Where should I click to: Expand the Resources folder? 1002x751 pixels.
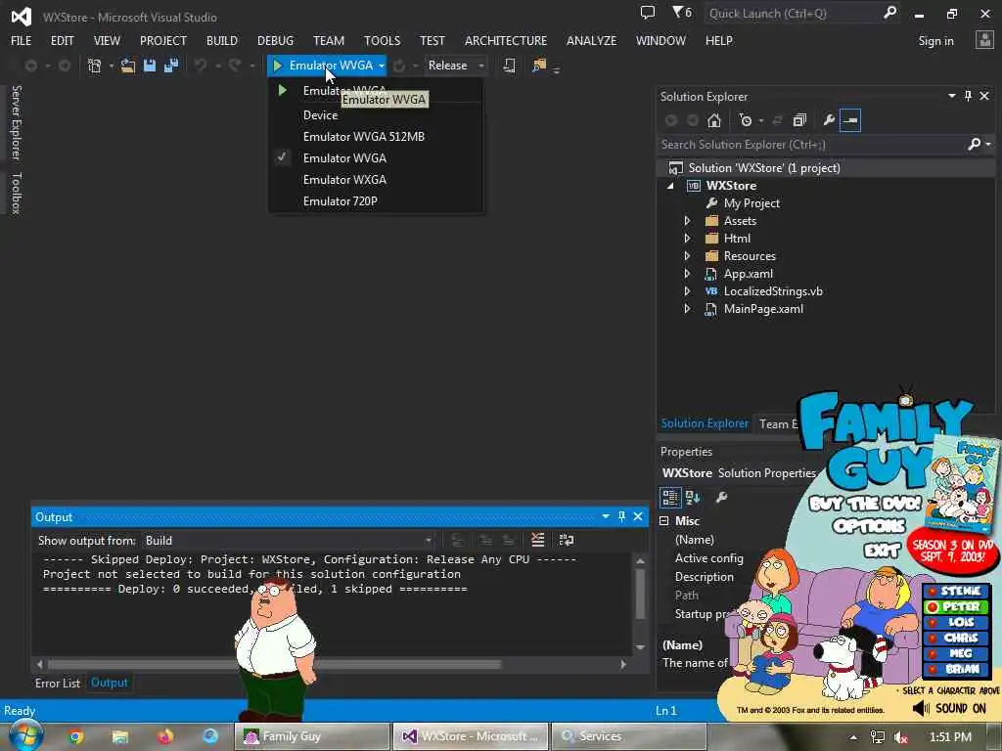tap(687, 256)
